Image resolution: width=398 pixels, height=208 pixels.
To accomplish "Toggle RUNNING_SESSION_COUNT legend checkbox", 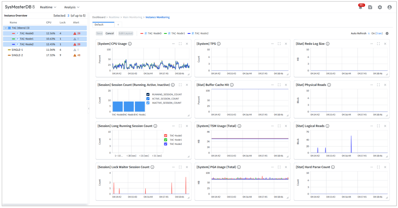I will pos(148,94).
